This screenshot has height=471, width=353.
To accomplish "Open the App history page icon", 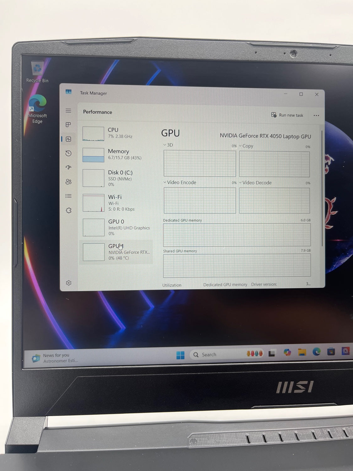I will [x=68, y=153].
